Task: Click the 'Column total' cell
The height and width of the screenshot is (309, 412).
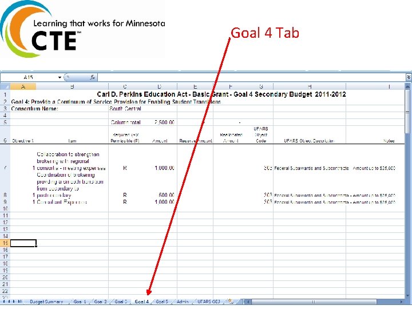Action: tap(125, 122)
